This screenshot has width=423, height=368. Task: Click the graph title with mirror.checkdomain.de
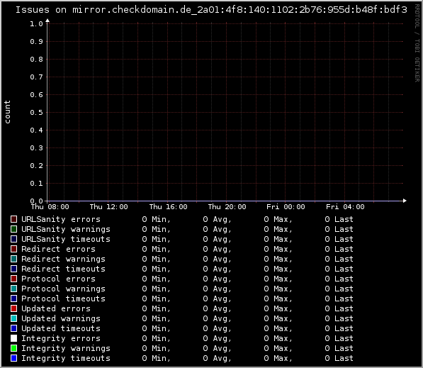(x=211, y=10)
